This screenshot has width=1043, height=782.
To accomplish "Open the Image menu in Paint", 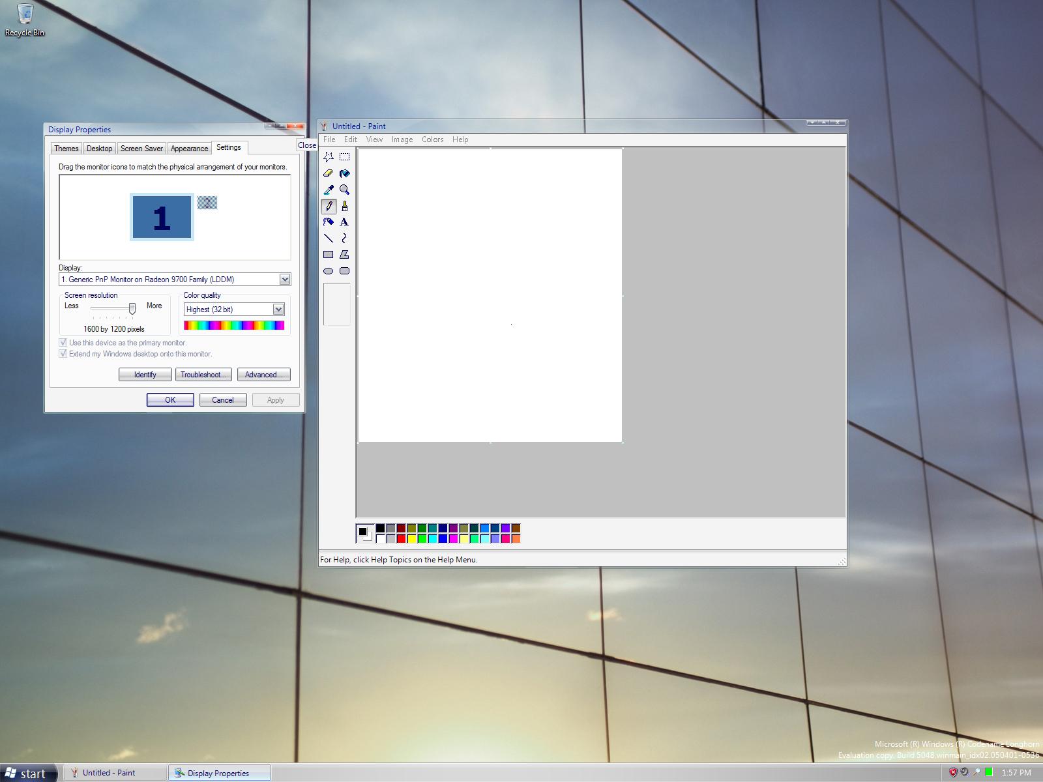I will 402,139.
